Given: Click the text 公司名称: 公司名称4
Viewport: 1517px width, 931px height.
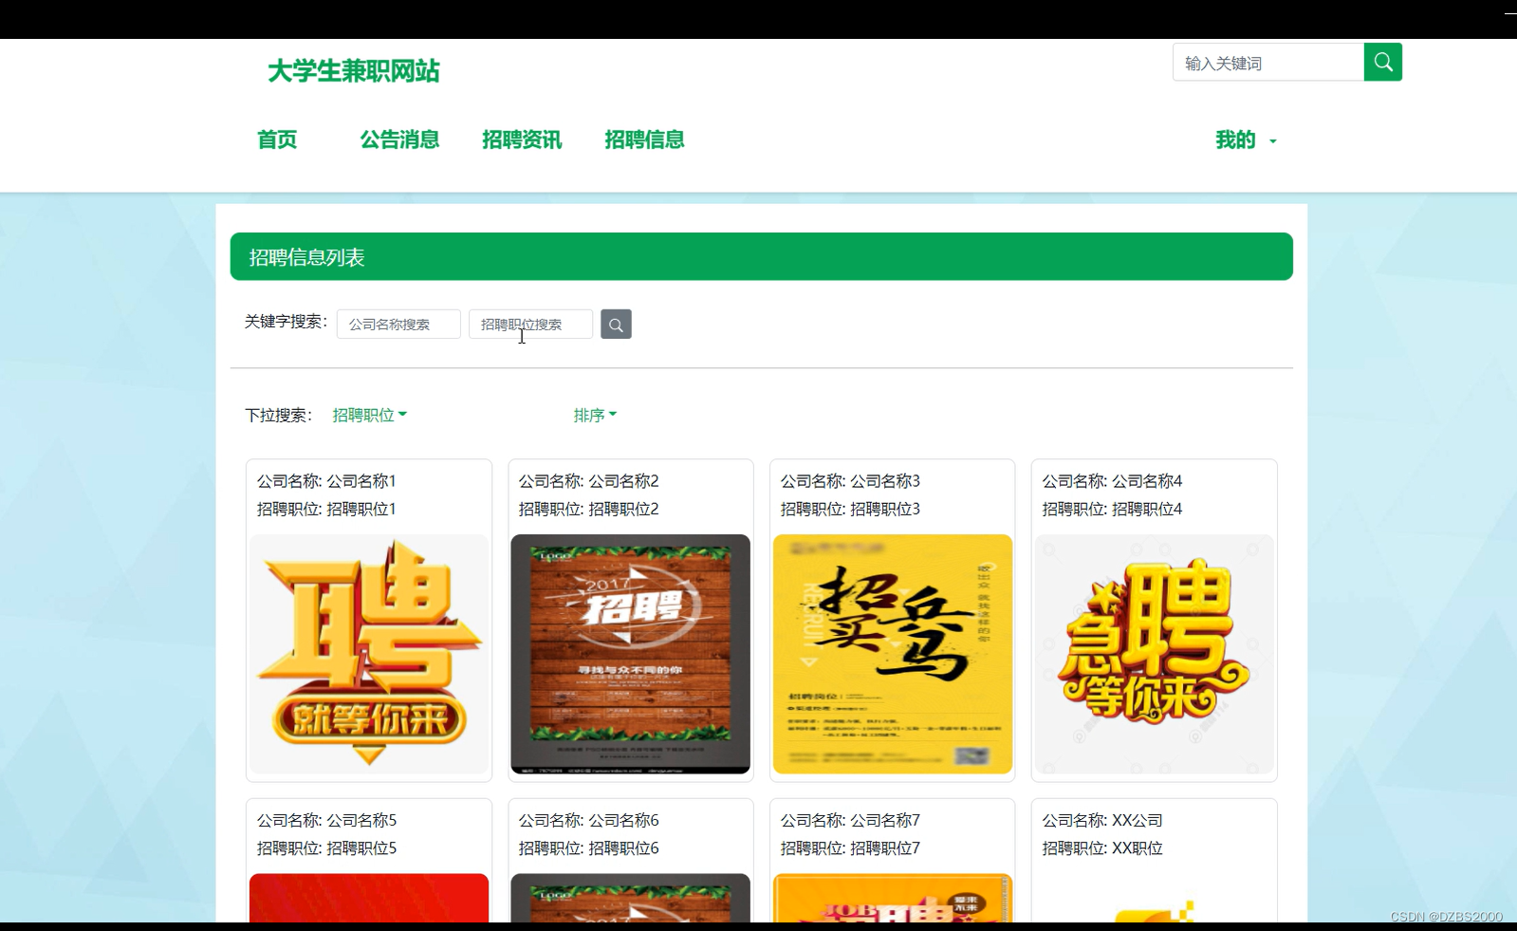Looking at the screenshot, I should pyautogui.click(x=1112, y=481).
